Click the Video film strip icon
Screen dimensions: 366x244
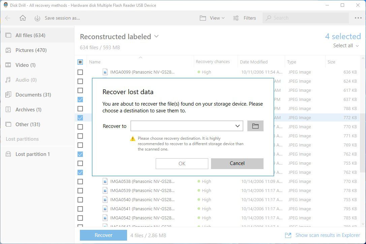[x=8, y=65]
